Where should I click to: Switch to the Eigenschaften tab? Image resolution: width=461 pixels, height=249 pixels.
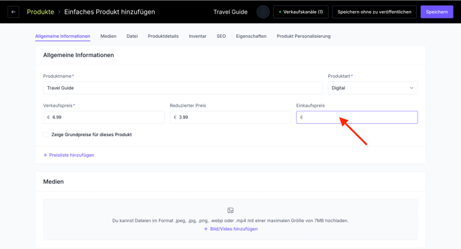tap(251, 36)
